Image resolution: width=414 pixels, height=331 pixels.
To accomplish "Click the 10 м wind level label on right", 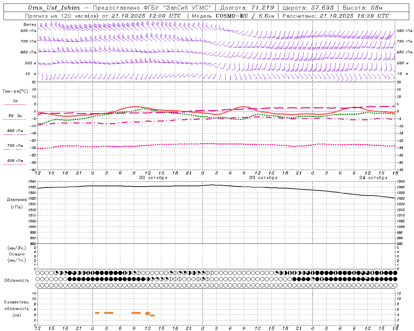I will [402, 74].
